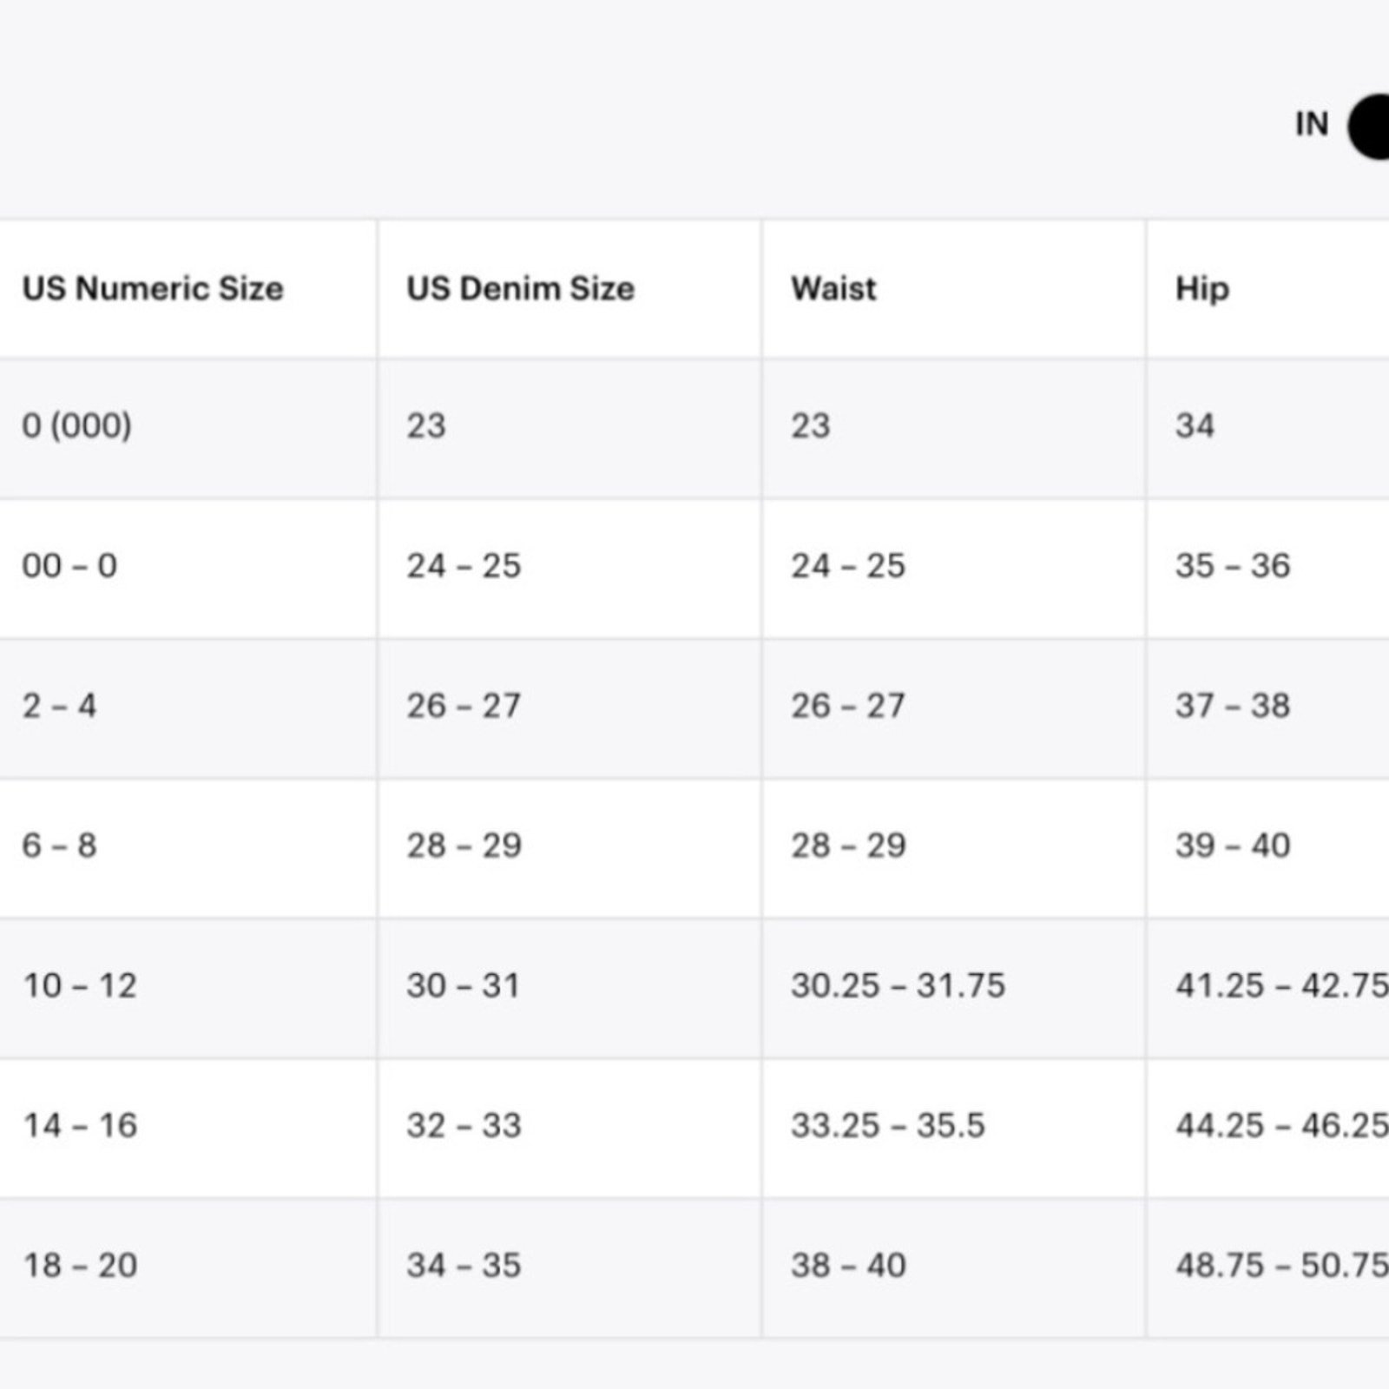
Task: Click waist value 33.25 – 35.5
Action: [x=887, y=1126]
